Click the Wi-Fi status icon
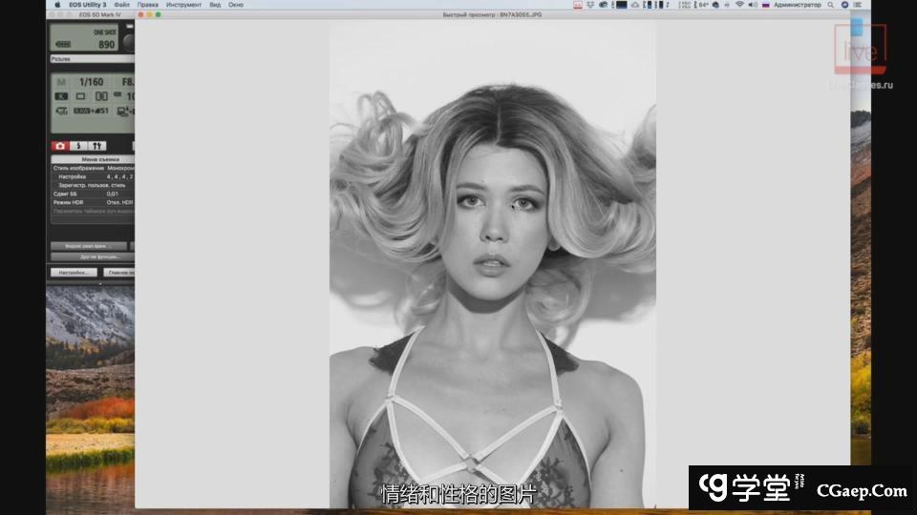The width and height of the screenshot is (917, 515). tap(738, 5)
